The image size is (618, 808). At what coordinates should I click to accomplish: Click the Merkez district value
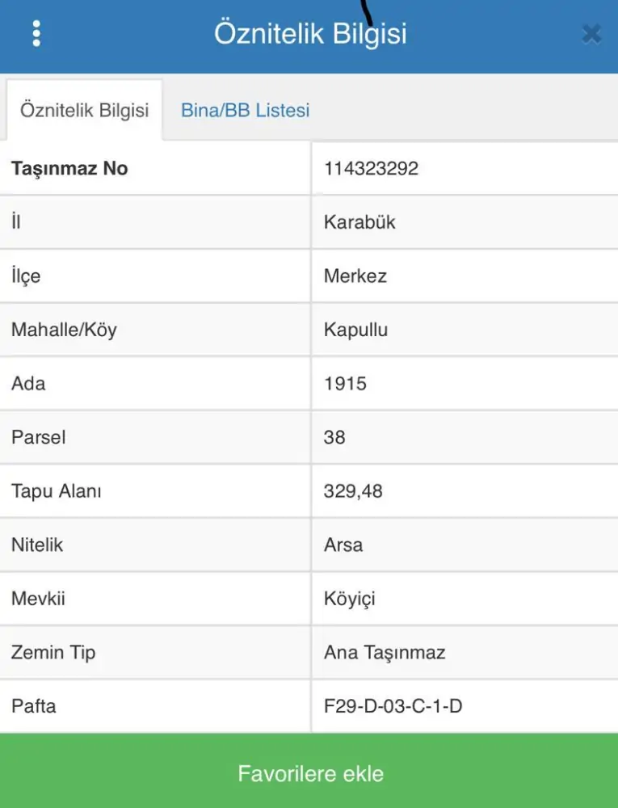(355, 276)
